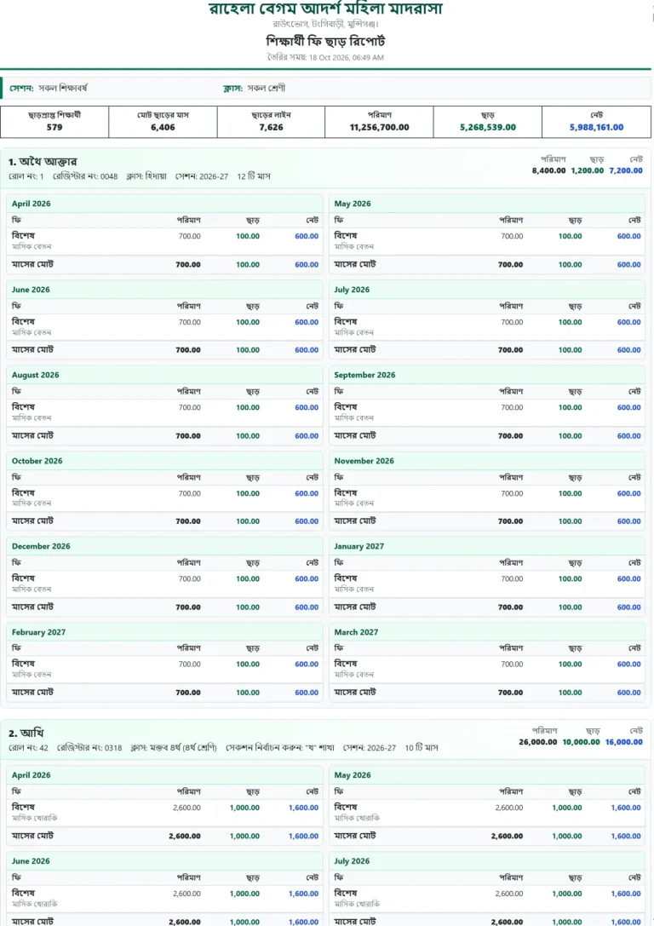
Task: Click the generated time '18 Oct 2026, 06:49 AM'
Action: coord(347,57)
